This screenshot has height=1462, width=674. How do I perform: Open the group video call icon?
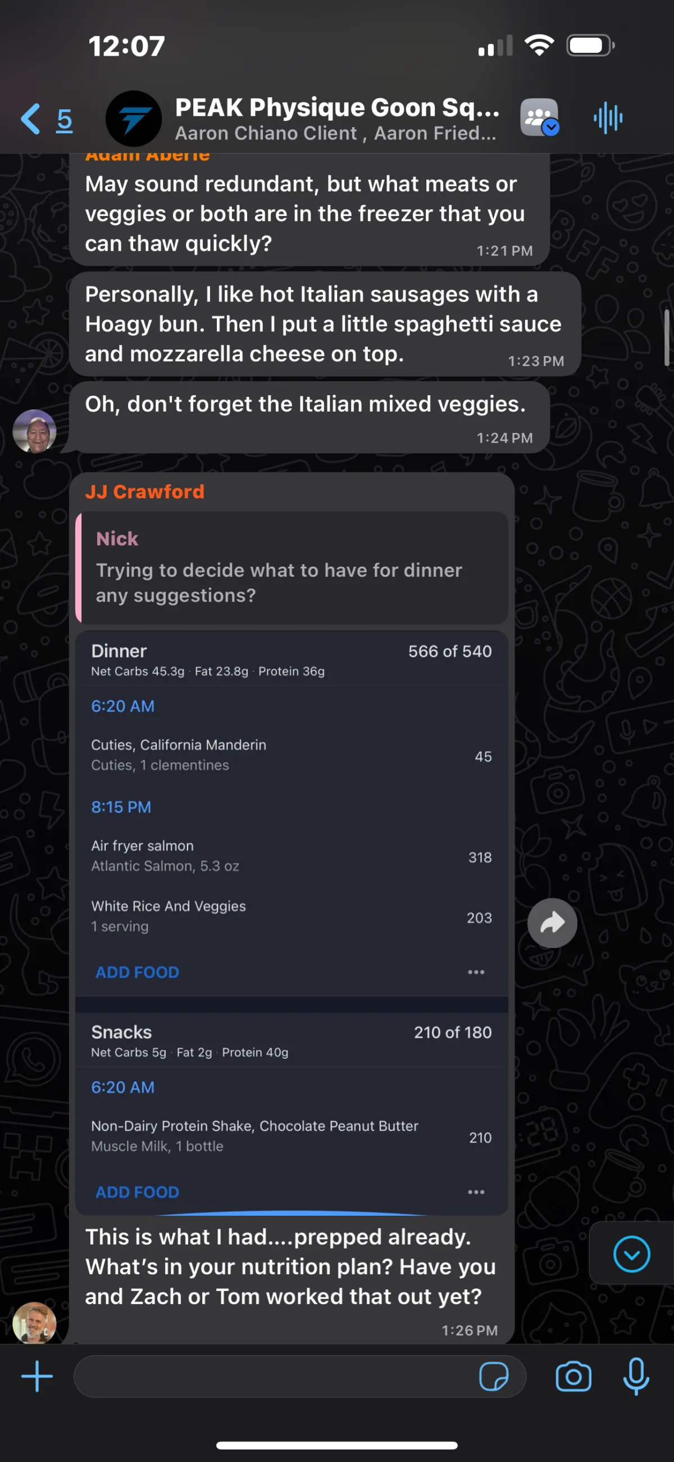pyautogui.click(x=540, y=118)
